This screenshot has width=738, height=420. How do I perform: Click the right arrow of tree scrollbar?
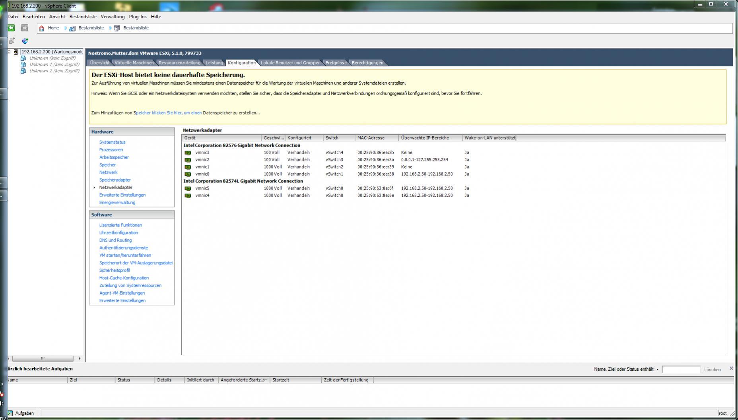(x=80, y=358)
